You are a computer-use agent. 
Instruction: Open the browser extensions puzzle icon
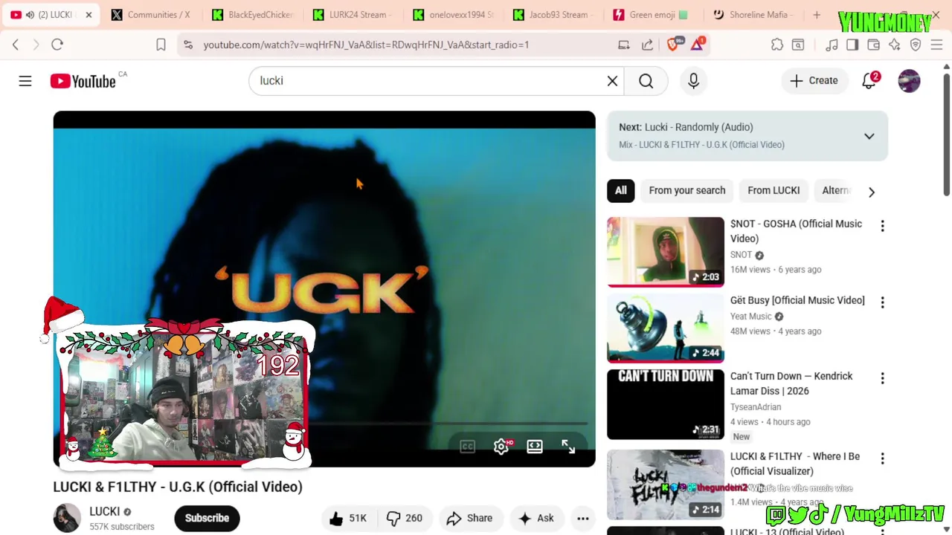[777, 45]
